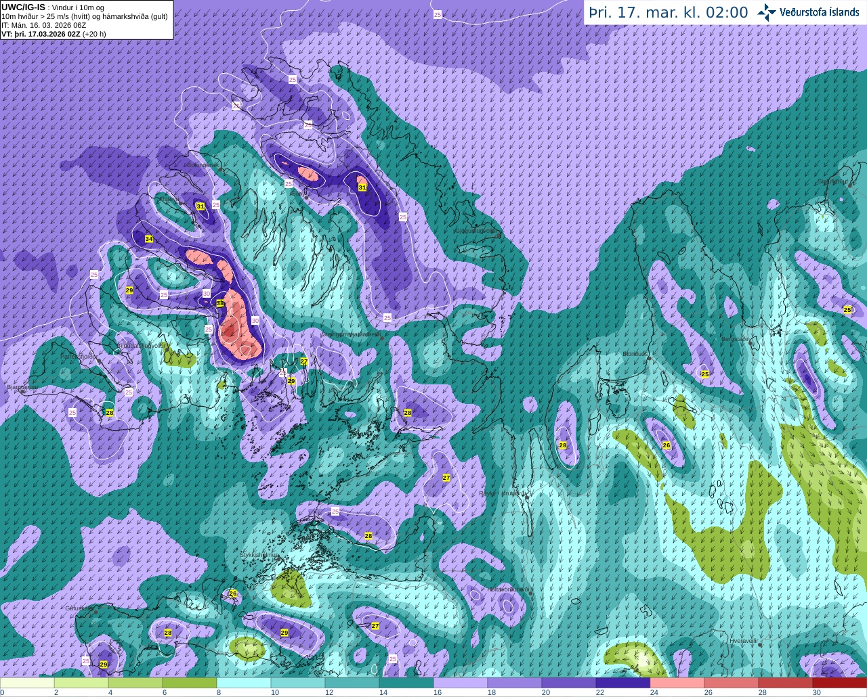Click the legend scale number 24
The width and height of the screenshot is (867, 697).
(x=654, y=692)
